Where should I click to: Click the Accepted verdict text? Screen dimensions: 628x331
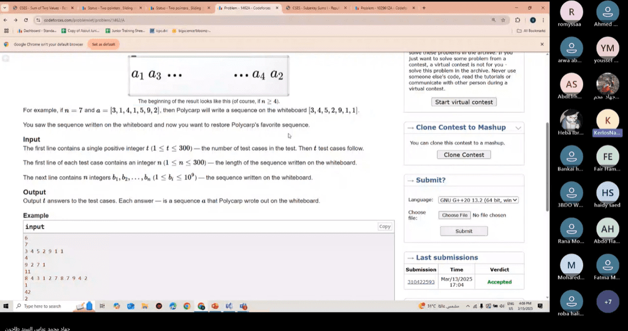[x=499, y=282]
